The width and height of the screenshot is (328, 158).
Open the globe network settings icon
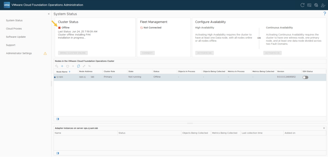point(316,5)
